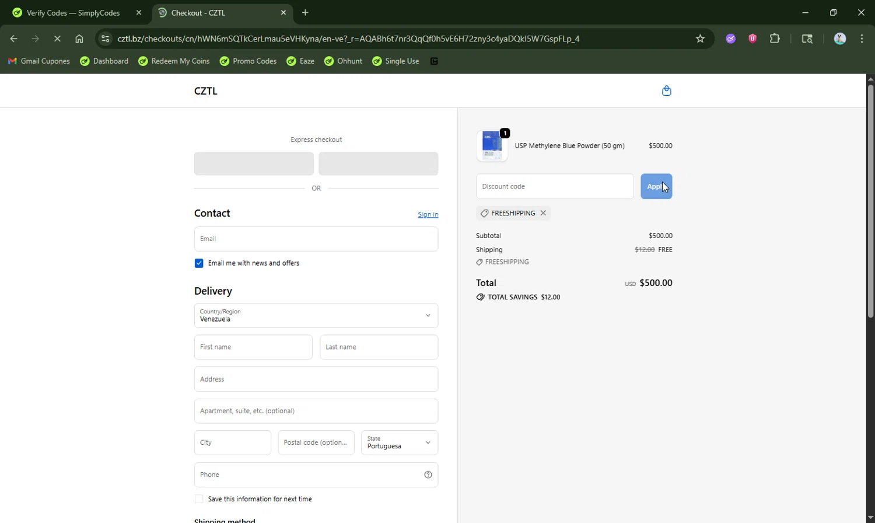875x523 pixels.
Task: Open the last bookmark bar icon
Action: [434, 61]
